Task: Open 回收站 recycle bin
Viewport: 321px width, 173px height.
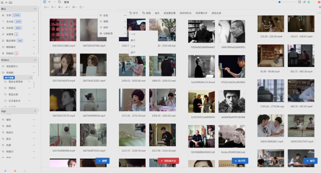Action: [10, 53]
